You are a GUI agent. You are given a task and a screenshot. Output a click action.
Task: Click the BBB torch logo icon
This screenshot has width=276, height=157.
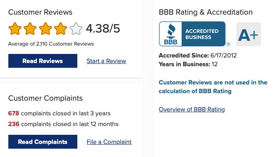(x=171, y=34)
